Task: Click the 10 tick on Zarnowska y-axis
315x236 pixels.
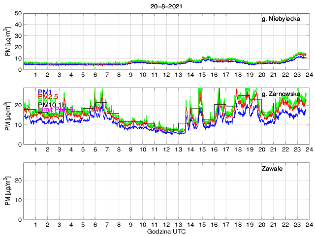Action: (17, 125)
